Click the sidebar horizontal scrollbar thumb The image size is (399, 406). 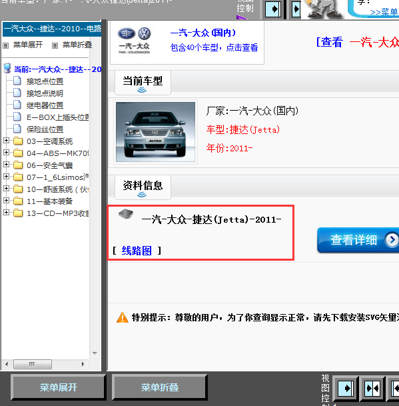pos(33,364)
